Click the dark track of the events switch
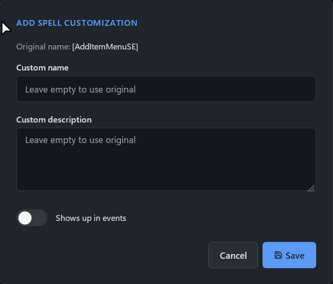The width and height of the screenshot is (333, 284). point(39,218)
